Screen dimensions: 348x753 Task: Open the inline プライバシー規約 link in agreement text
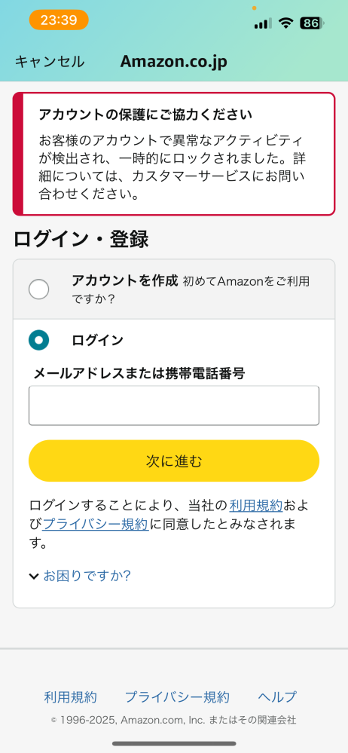[96, 525]
